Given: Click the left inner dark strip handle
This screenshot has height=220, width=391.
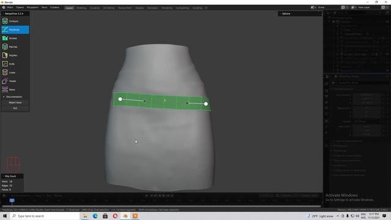Looking at the screenshot, I should tap(145, 101).
